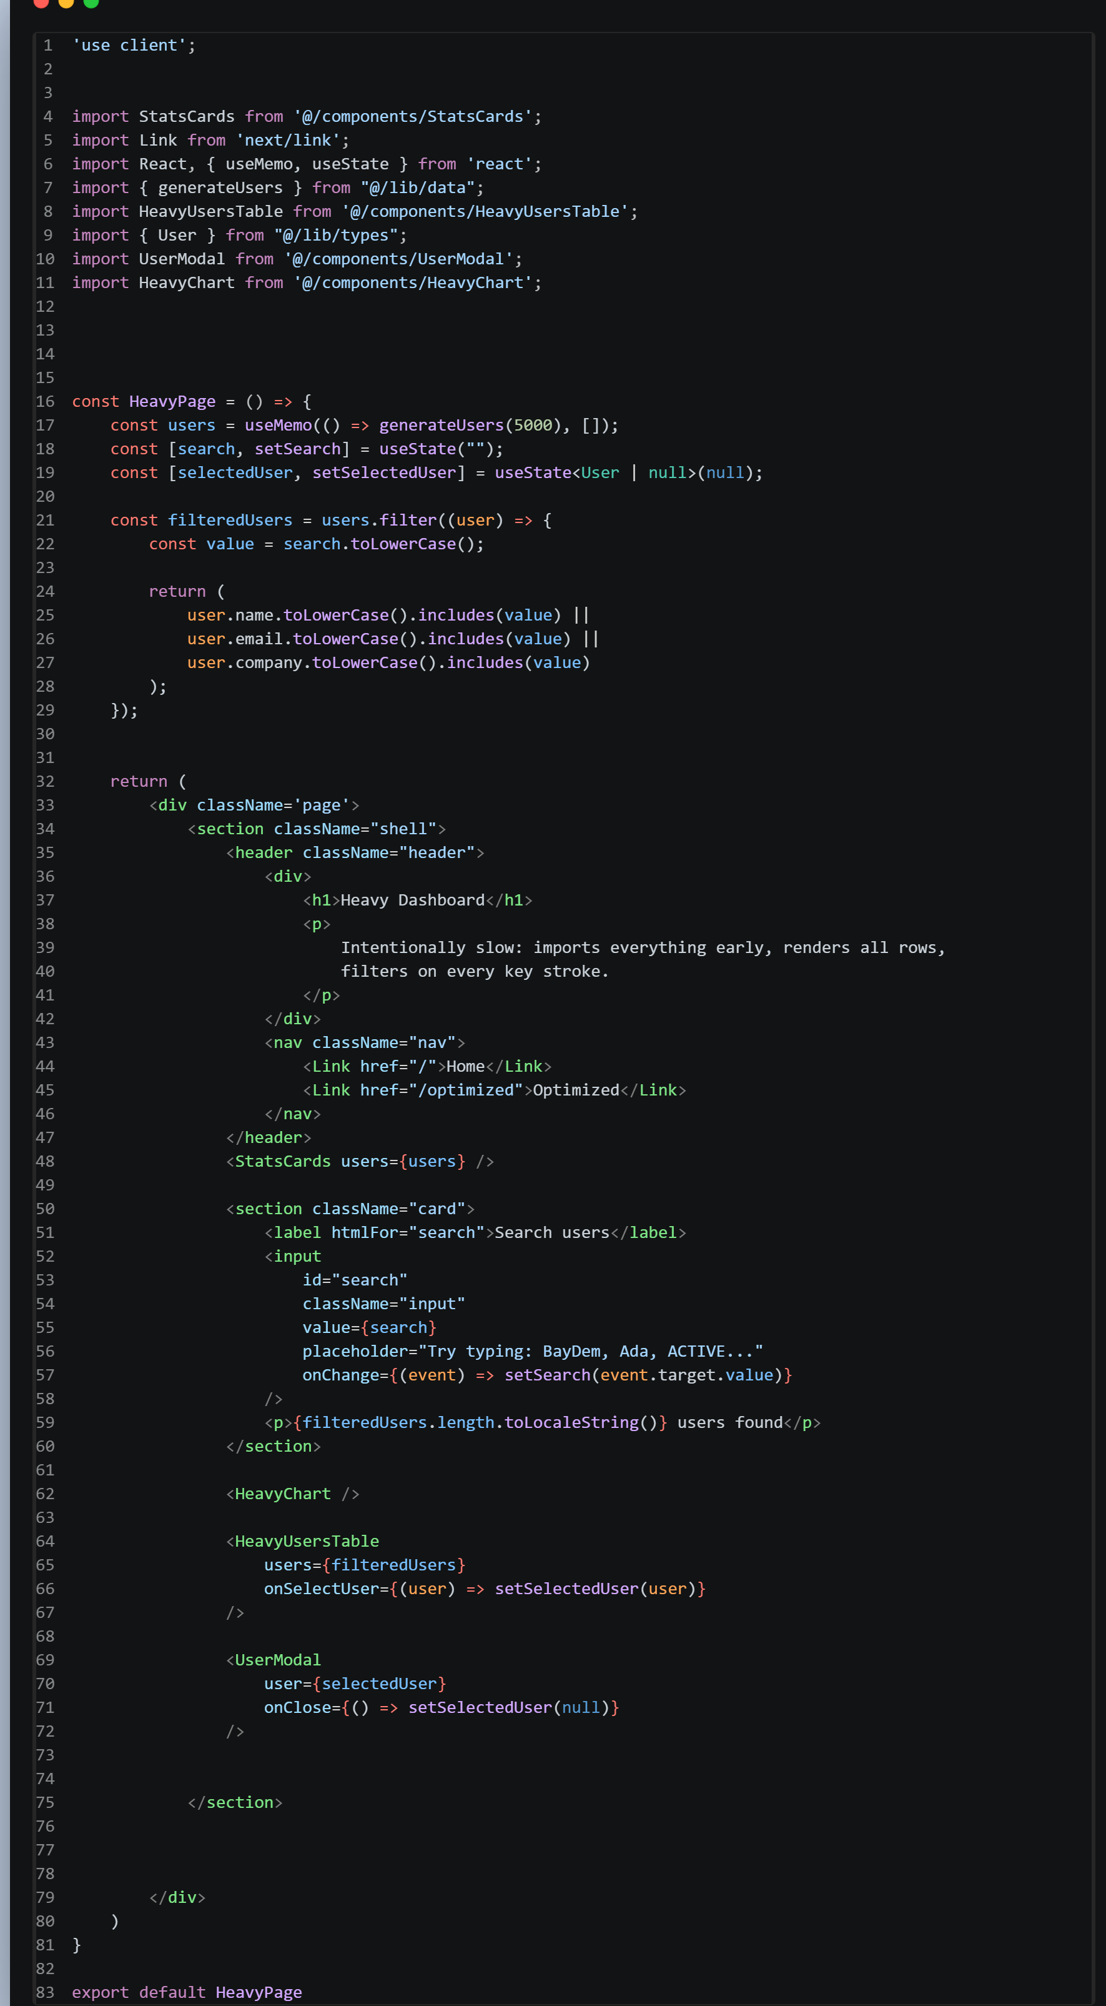The height and width of the screenshot is (2006, 1106).
Task: Click the 'Intentionally slow' paragraph line
Action: click(x=643, y=949)
